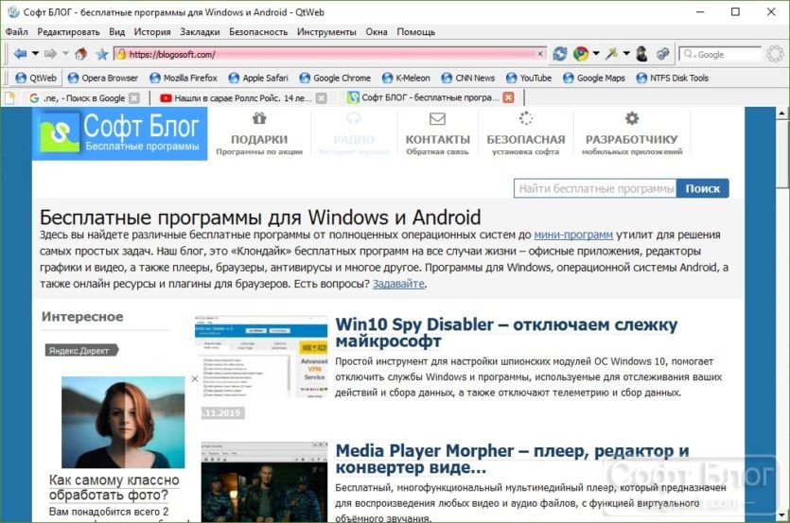Open the Безопасность menu

tap(258, 32)
